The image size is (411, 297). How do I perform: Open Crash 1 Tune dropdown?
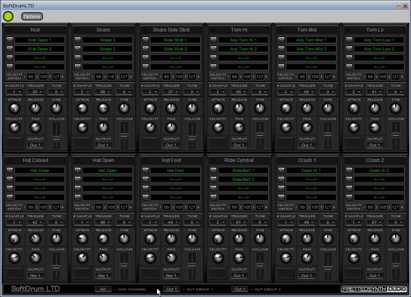(328, 222)
